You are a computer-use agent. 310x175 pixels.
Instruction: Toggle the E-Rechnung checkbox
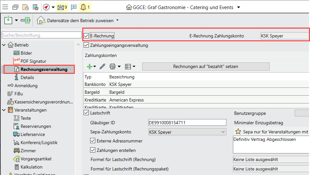click(x=86, y=36)
